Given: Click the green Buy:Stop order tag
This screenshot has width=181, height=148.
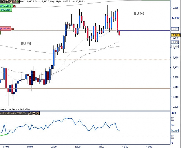Looking at the screenshot, I should [x=6, y=10].
